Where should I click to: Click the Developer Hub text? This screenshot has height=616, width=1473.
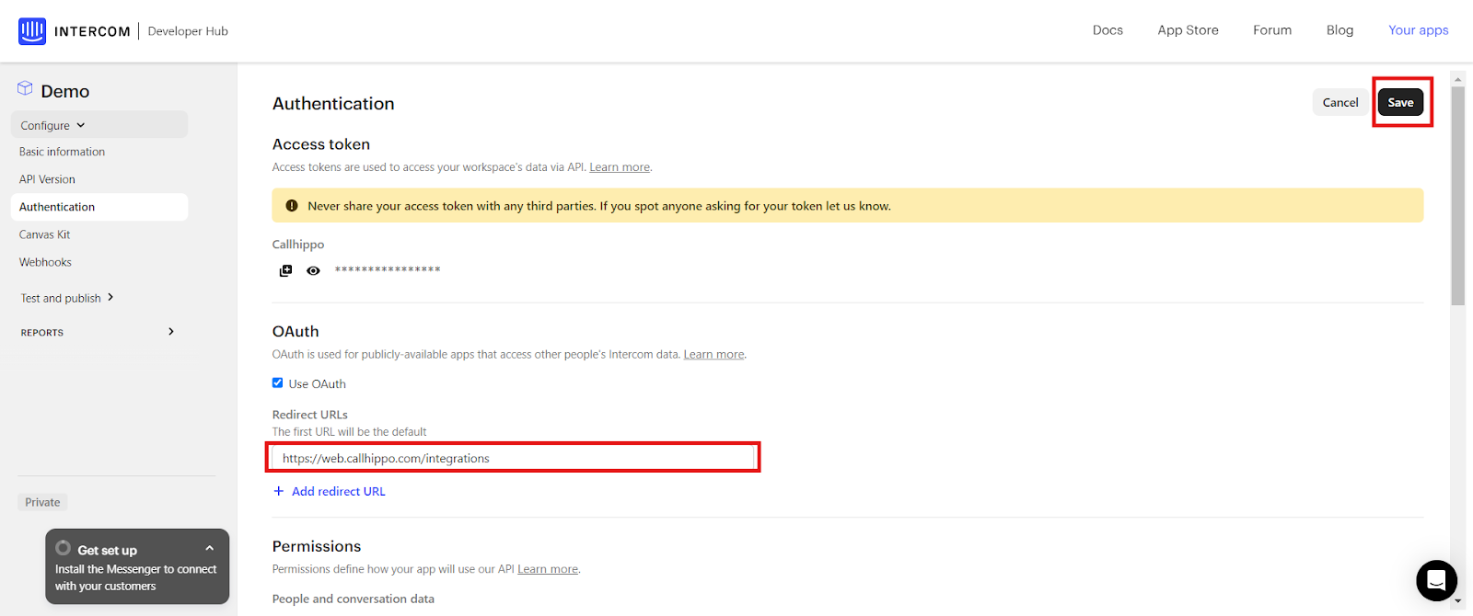coord(188,31)
